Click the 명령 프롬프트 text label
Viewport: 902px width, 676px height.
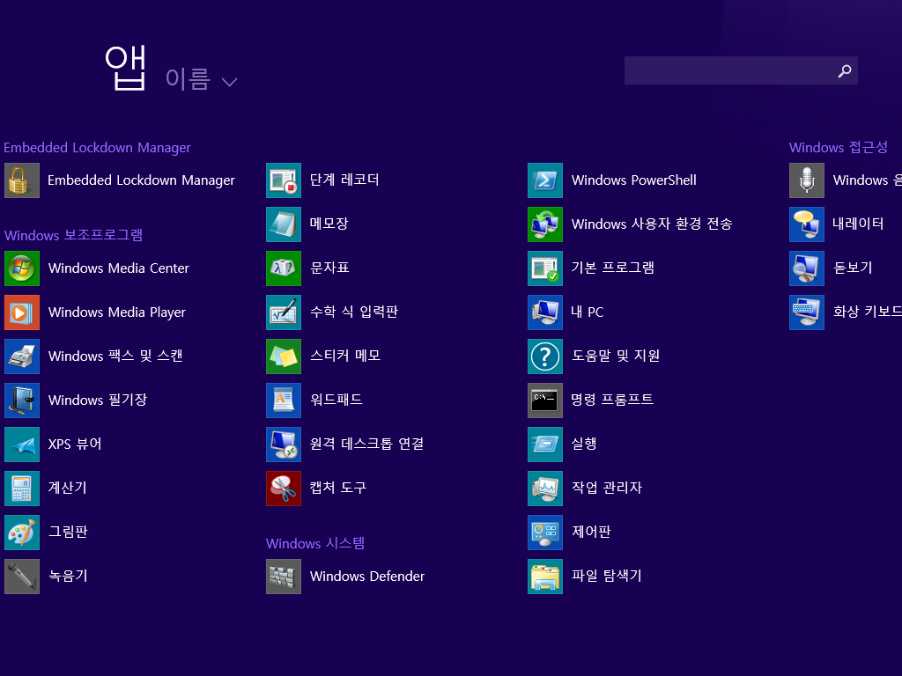tap(612, 400)
